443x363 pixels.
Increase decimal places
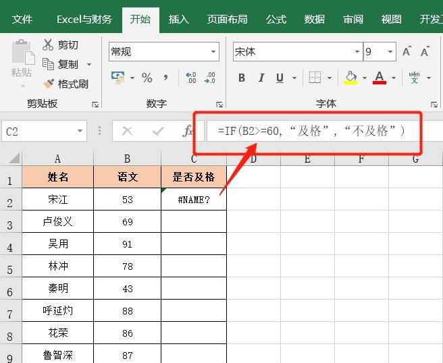pos(190,78)
